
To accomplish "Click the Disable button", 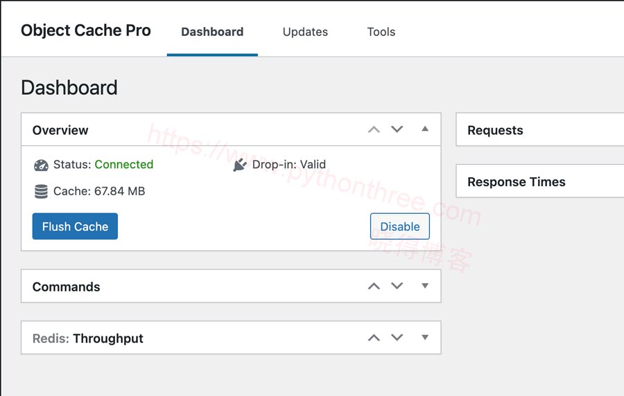I will (400, 226).
